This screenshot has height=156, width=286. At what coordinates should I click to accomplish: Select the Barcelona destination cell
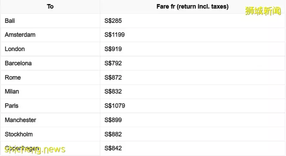coord(18,63)
